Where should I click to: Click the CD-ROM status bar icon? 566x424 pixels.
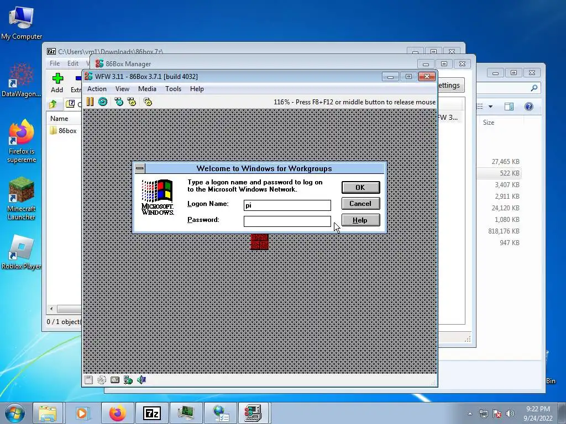[102, 380]
